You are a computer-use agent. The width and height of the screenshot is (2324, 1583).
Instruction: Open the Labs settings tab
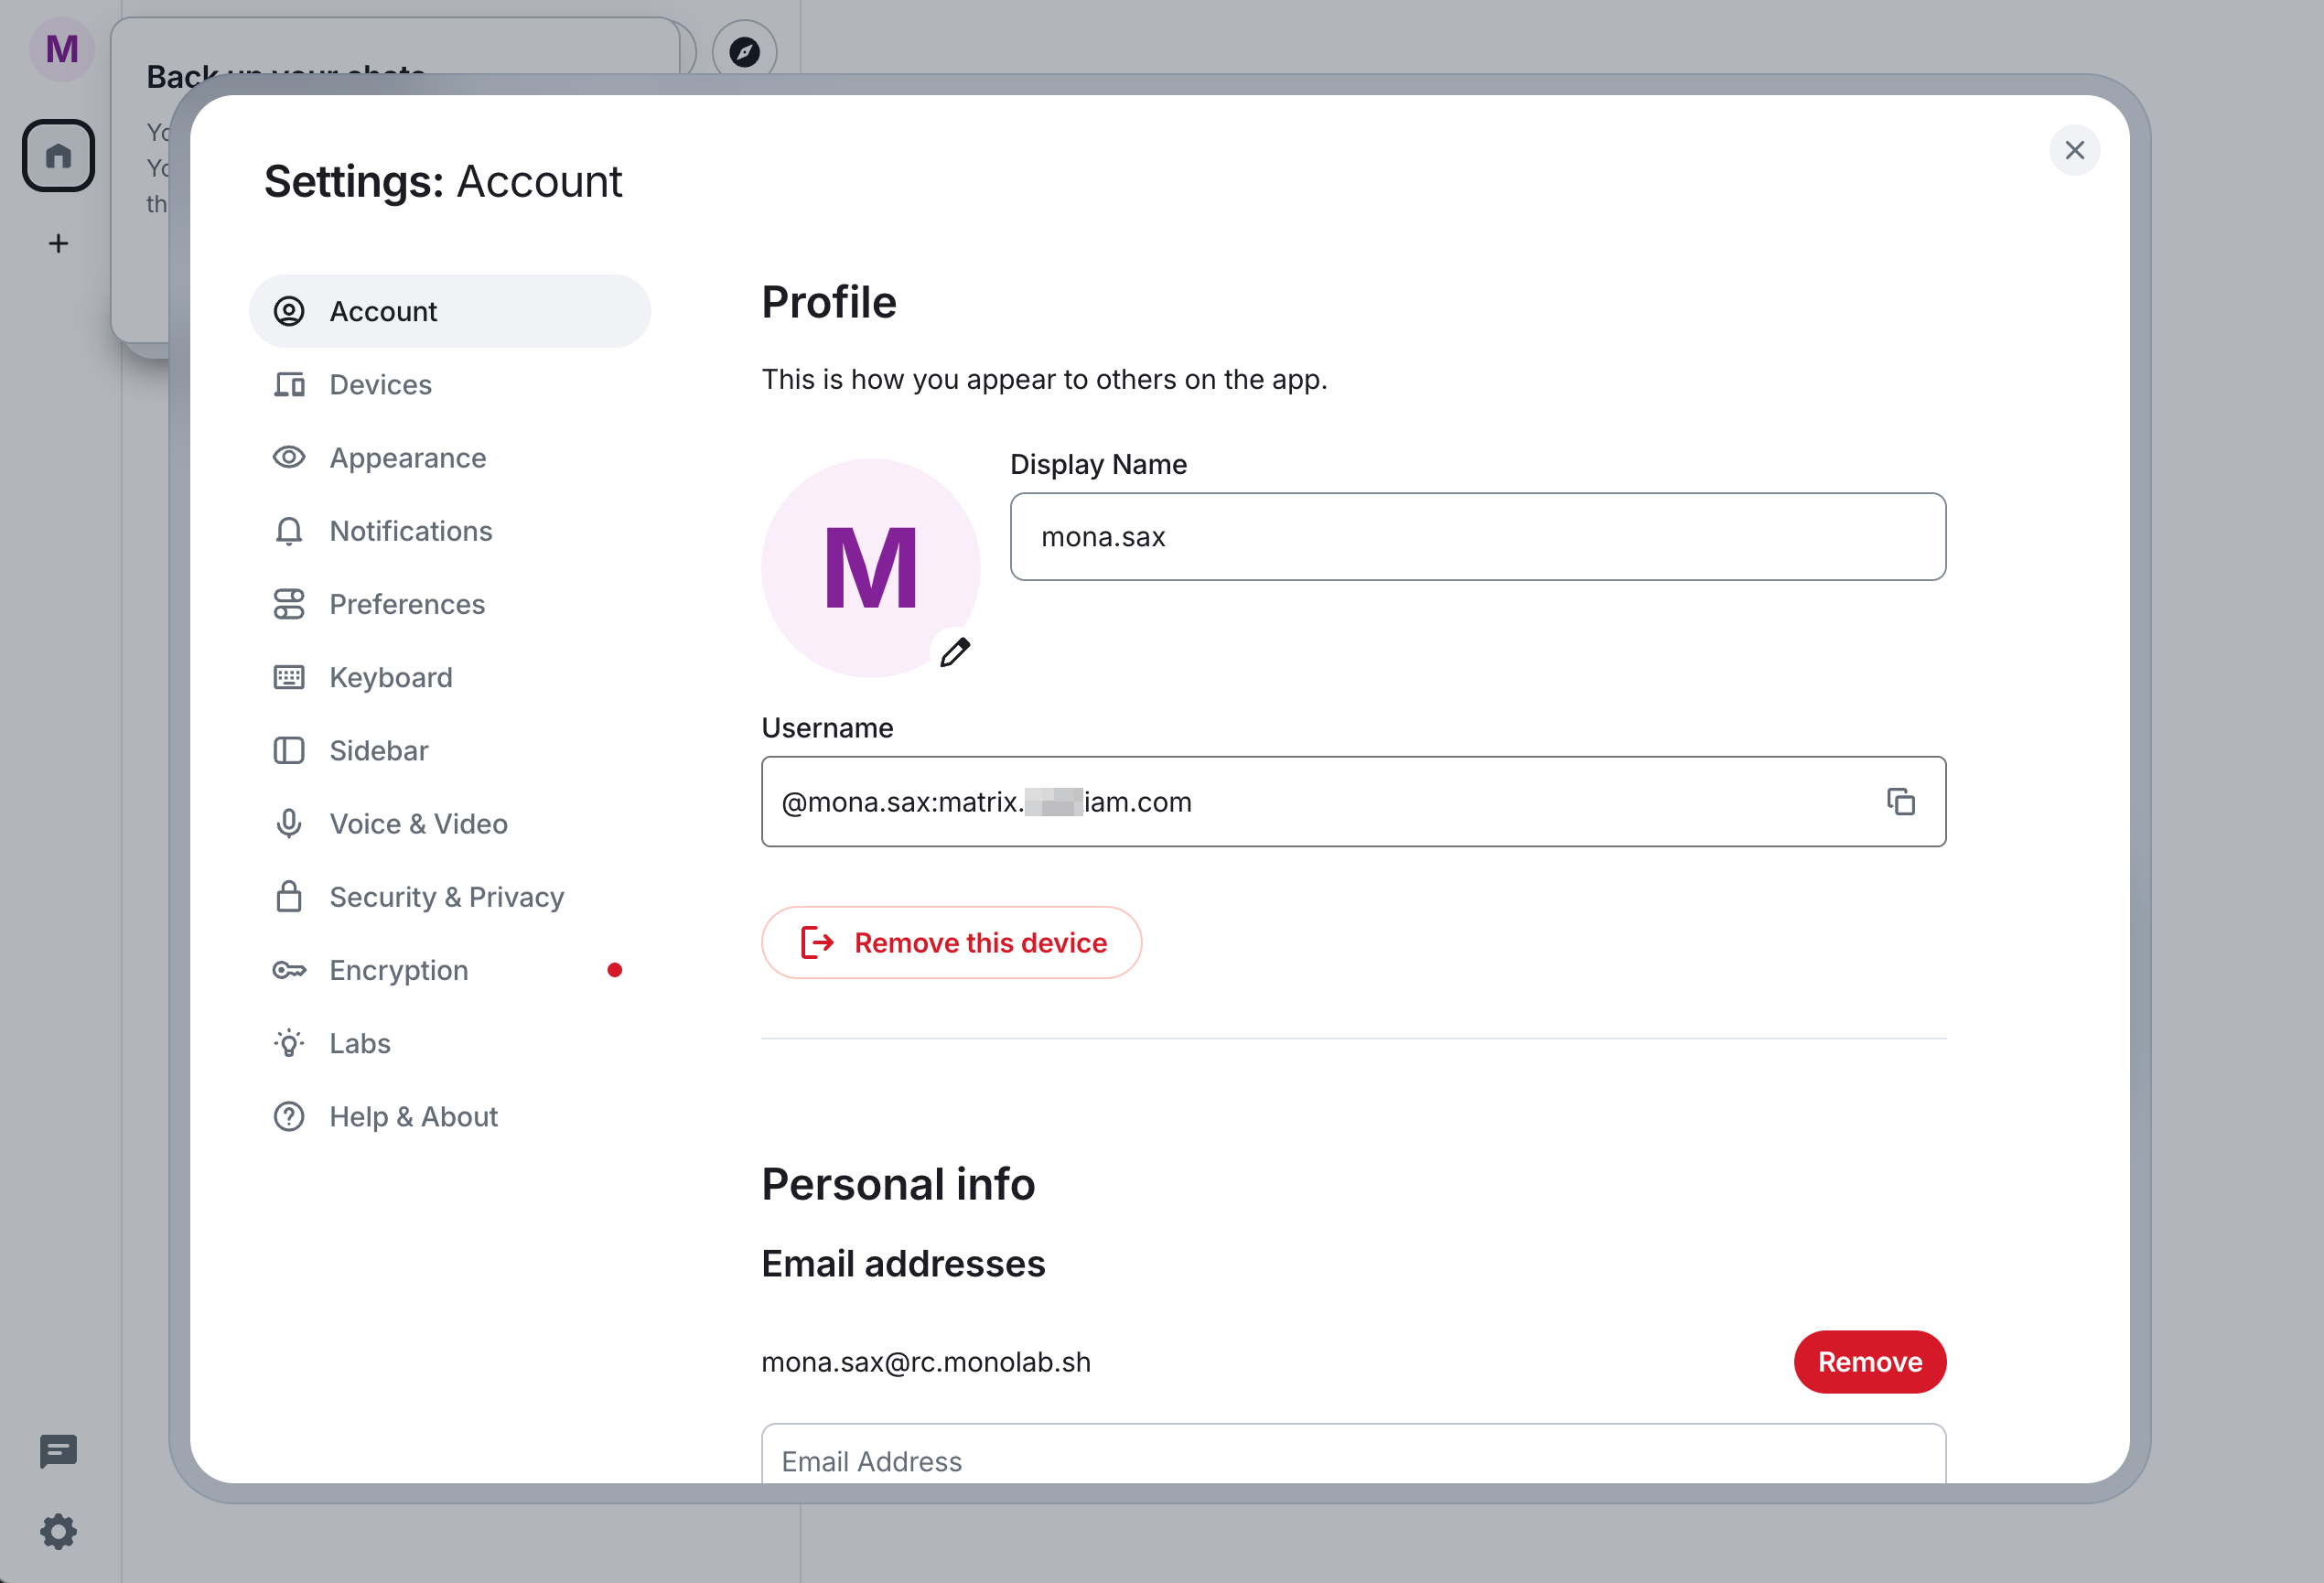[x=449, y=1043]
